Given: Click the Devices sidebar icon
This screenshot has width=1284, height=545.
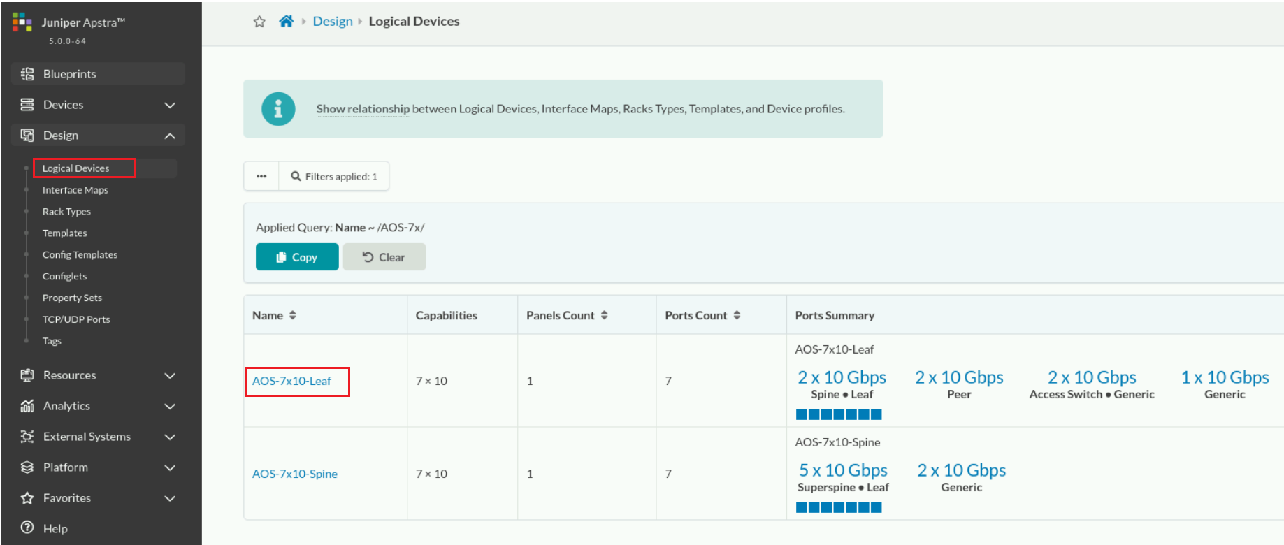Looking at the screenshot, I should click(x=27, y=105).
